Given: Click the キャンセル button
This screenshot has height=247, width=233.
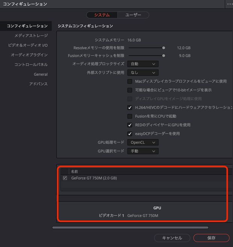Looking at the screenshot, I should (x=172, y=238).
